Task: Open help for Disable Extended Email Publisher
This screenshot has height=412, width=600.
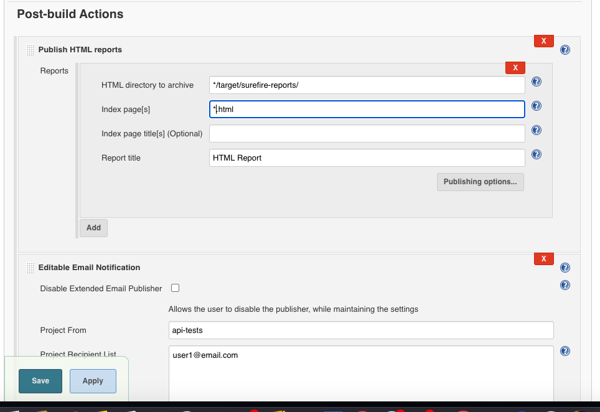Action: (x=565, y=285)
